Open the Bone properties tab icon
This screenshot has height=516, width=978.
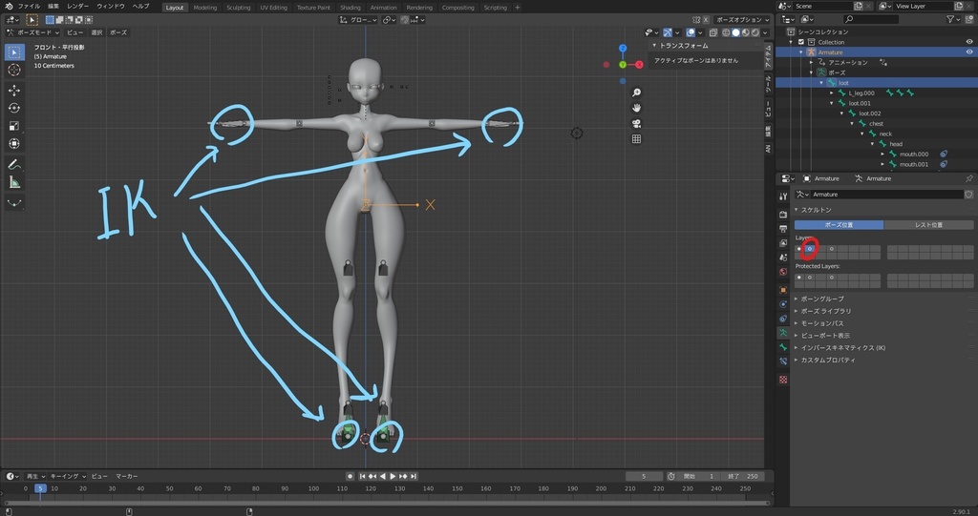pos(783,347)
